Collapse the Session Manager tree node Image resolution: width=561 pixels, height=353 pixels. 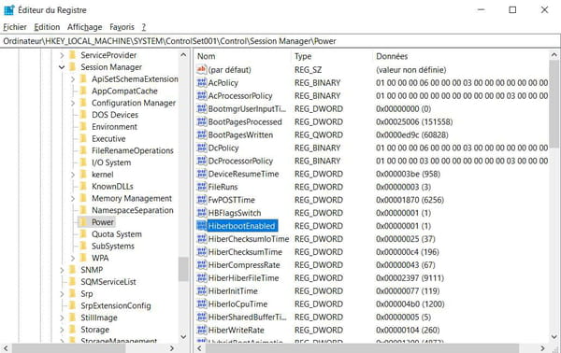pyautogui.click(x=62, y=67)
